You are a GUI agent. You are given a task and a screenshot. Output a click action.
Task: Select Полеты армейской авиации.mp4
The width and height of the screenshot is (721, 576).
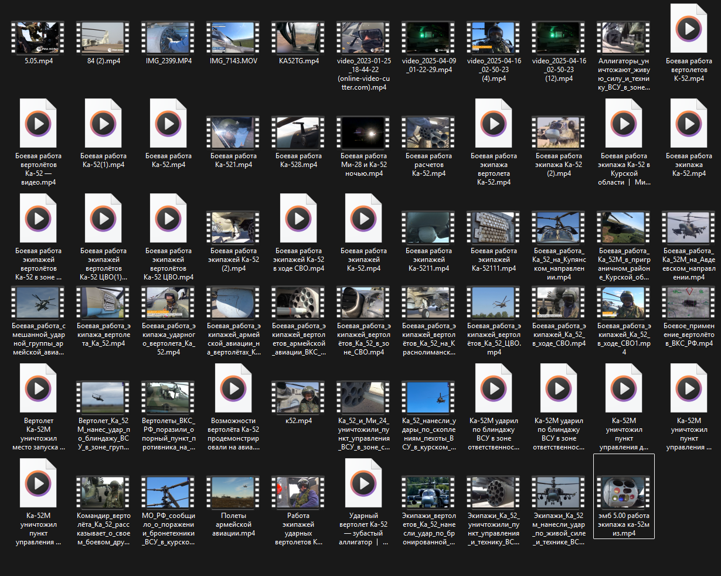[233, 493]
